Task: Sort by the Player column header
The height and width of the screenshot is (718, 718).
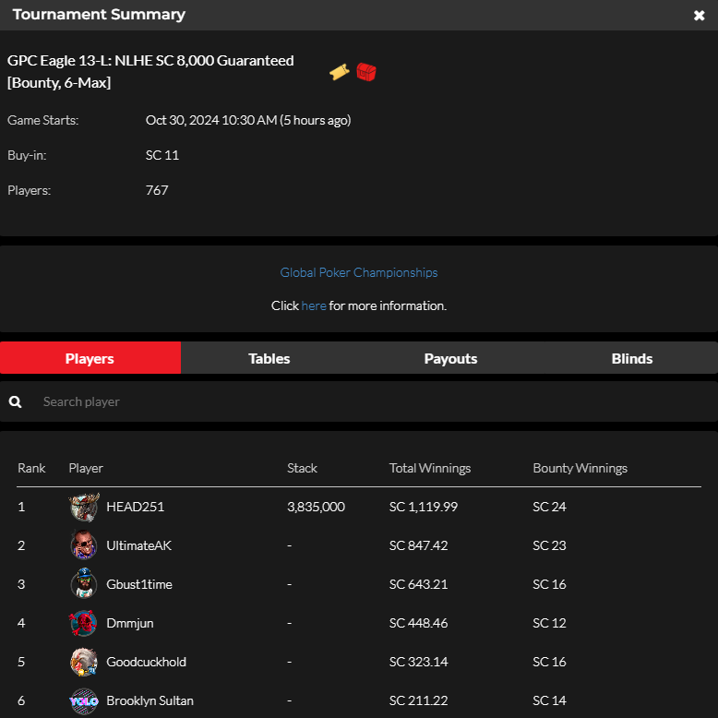Action: [x=86, y=468]
